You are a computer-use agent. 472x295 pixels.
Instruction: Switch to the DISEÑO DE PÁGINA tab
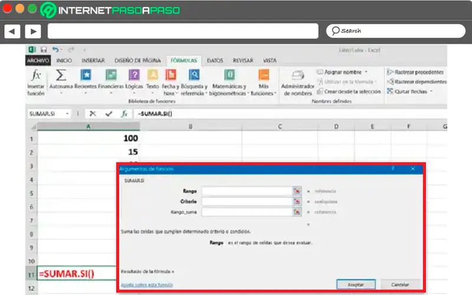pyautogui.click(x=137, y=61)
